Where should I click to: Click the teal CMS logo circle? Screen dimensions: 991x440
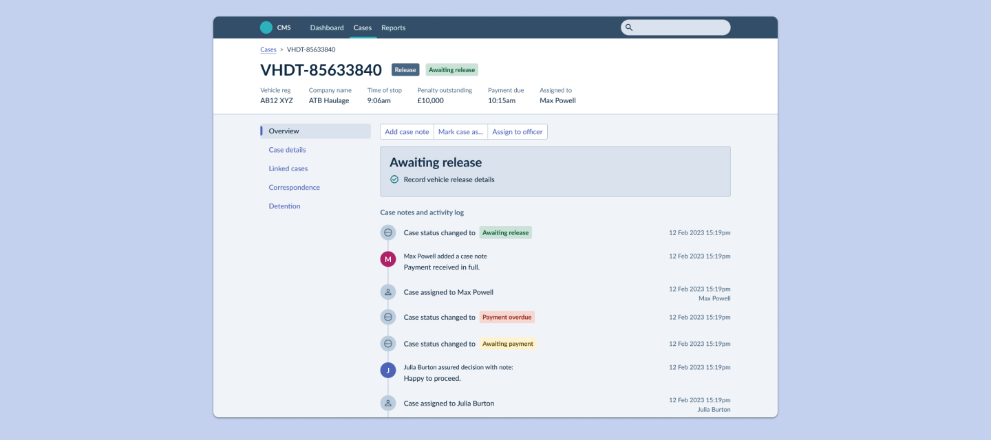[x=266, y=27]
